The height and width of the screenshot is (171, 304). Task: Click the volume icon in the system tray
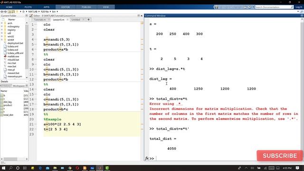252,168
